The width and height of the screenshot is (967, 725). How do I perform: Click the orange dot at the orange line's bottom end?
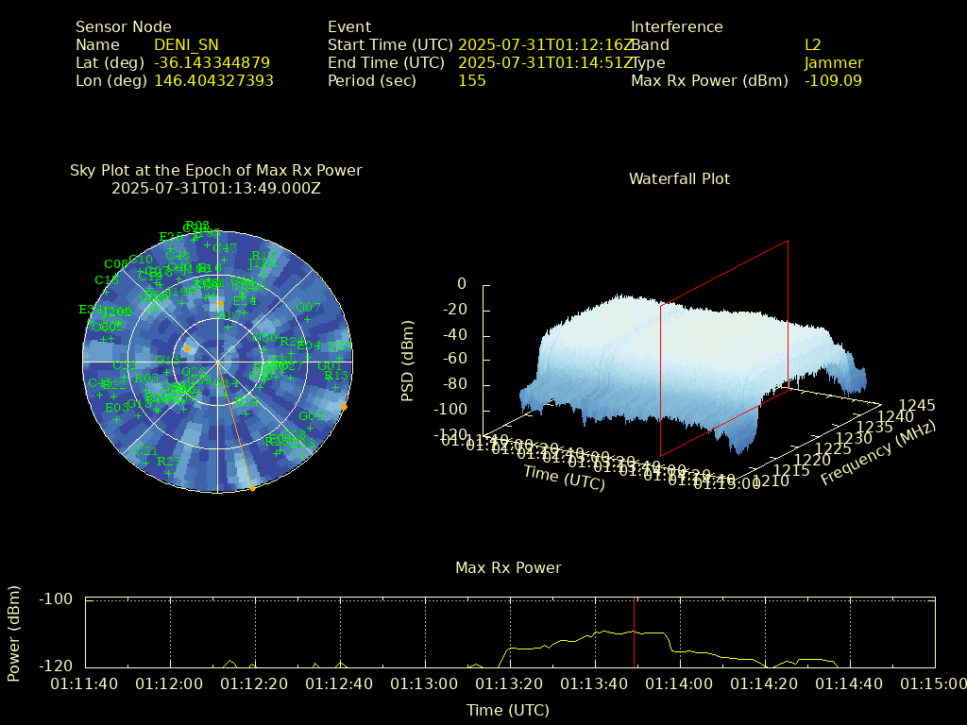tap(252, 487)
